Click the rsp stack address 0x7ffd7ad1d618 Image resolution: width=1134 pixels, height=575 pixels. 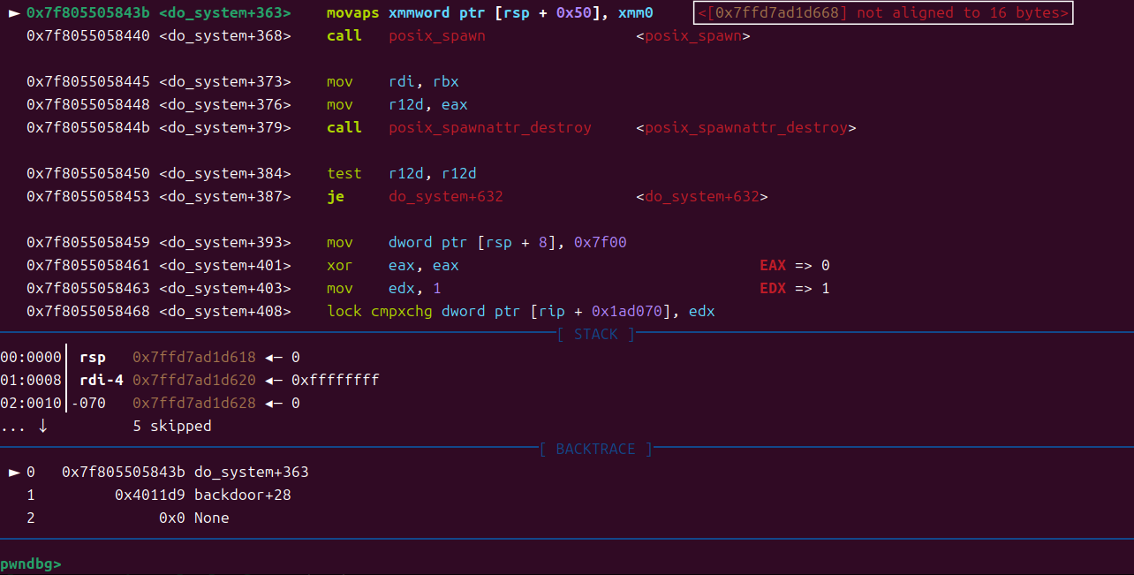point(193,358)
